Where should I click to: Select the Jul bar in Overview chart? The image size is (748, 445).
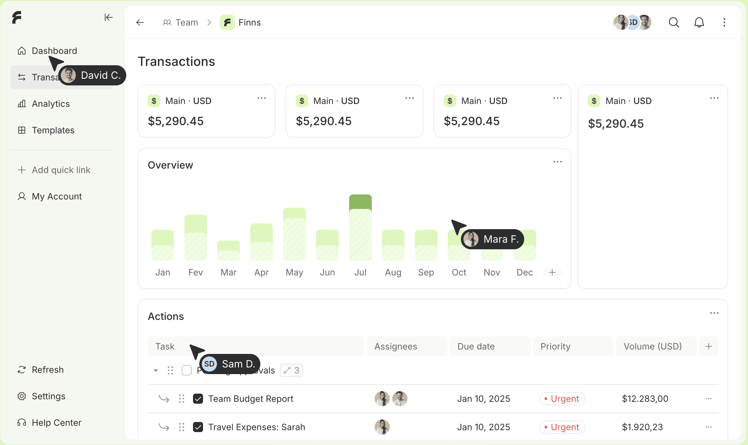(x=360, y=228)
